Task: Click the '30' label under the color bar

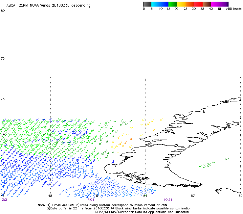Action: coord(194,9)
